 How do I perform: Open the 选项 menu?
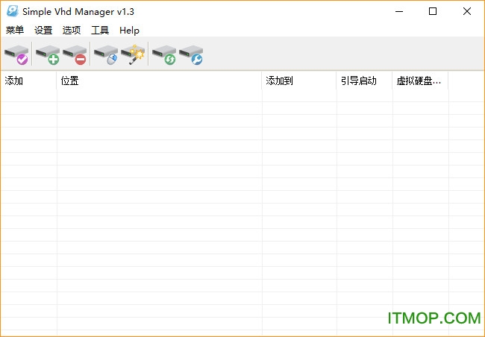pos(72,31)
